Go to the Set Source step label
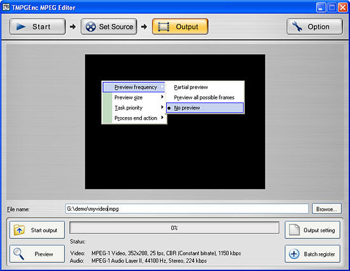 coord(116,27)
